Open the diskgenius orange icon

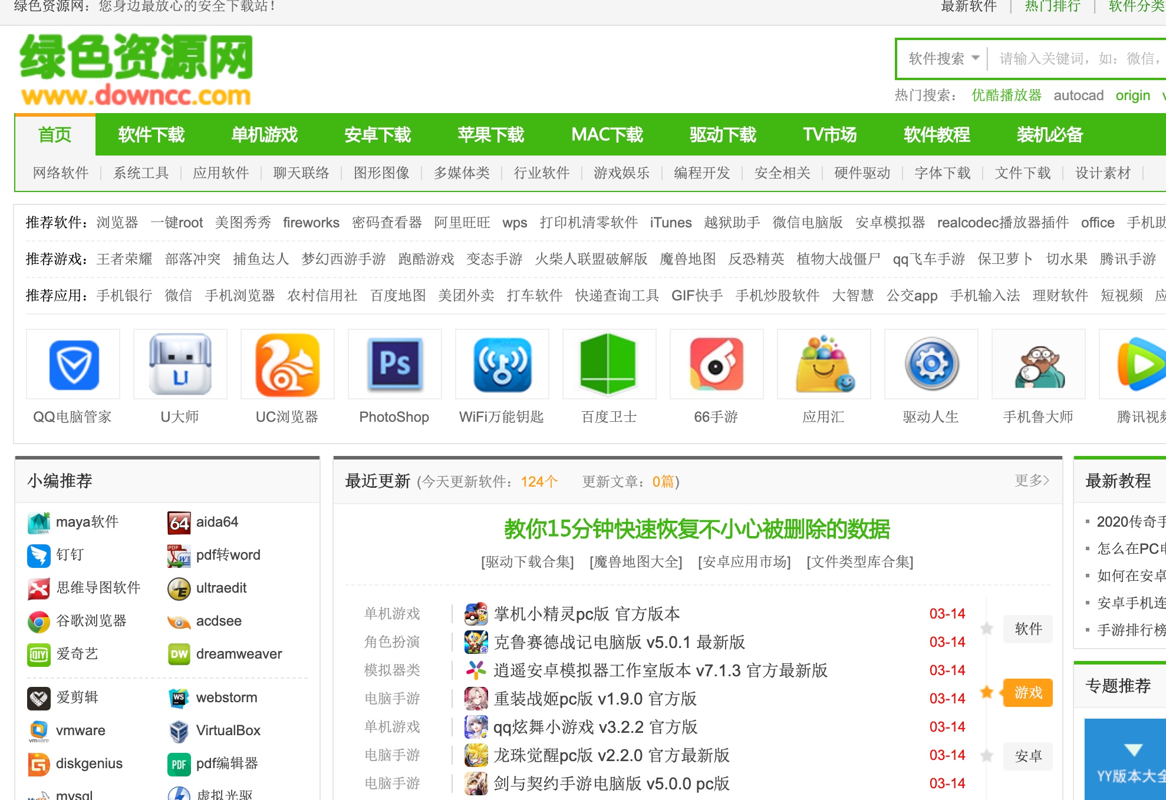[39, 764]
